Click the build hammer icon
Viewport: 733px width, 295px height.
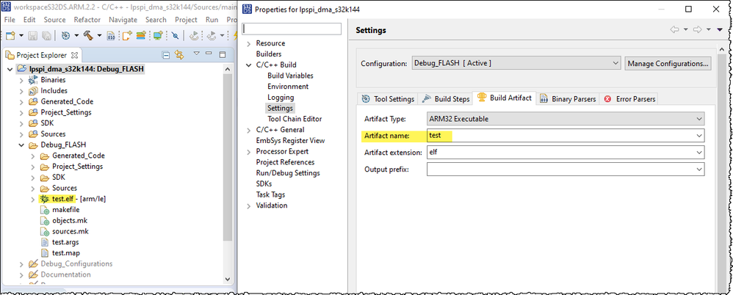tap(89, 34)
